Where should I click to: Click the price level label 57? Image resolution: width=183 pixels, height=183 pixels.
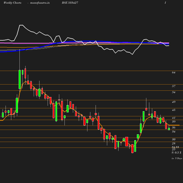173,86
